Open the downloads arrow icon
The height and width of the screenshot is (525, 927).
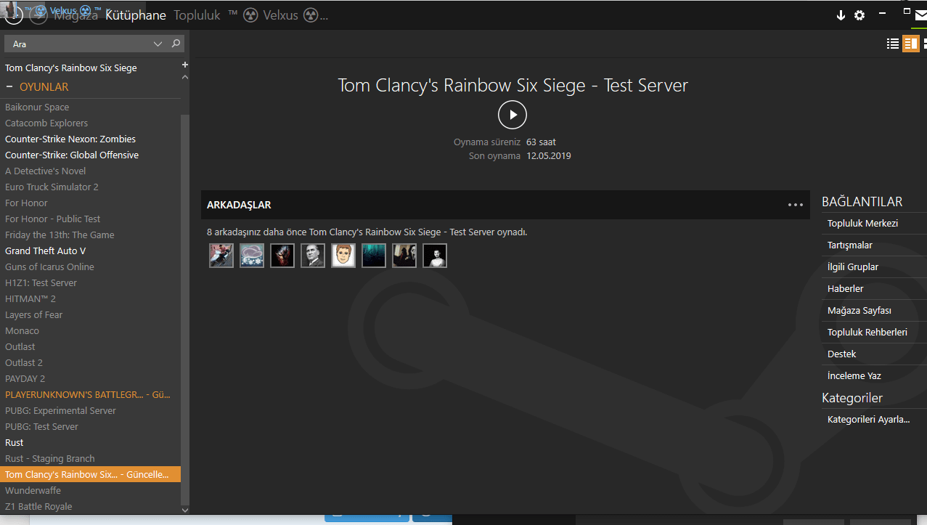pyautogui.click(x=841, y=15)
